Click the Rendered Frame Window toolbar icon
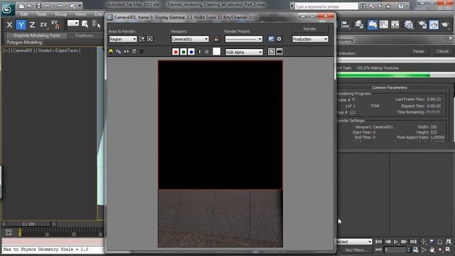This screenshot has height=256, width=455. (x=434, y=25)
